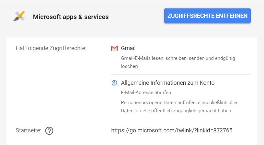Select Allgemeine Informationen zum Konto heading
264x145 pixels.
[167, 83]
